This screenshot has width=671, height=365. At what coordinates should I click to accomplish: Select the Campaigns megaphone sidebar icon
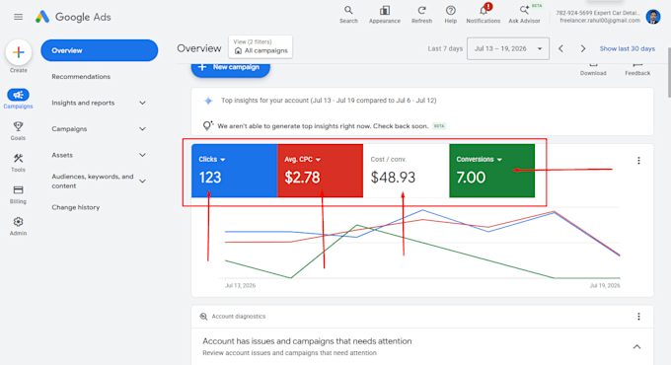18,95
